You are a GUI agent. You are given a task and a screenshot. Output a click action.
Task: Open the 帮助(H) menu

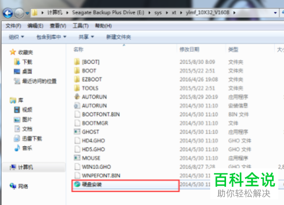point(103,25)
